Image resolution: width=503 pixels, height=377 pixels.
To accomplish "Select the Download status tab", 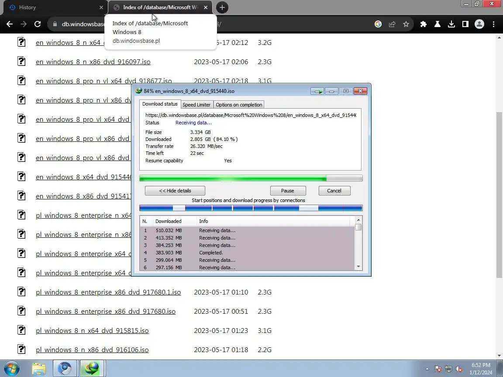I will [x=160, y=104].
